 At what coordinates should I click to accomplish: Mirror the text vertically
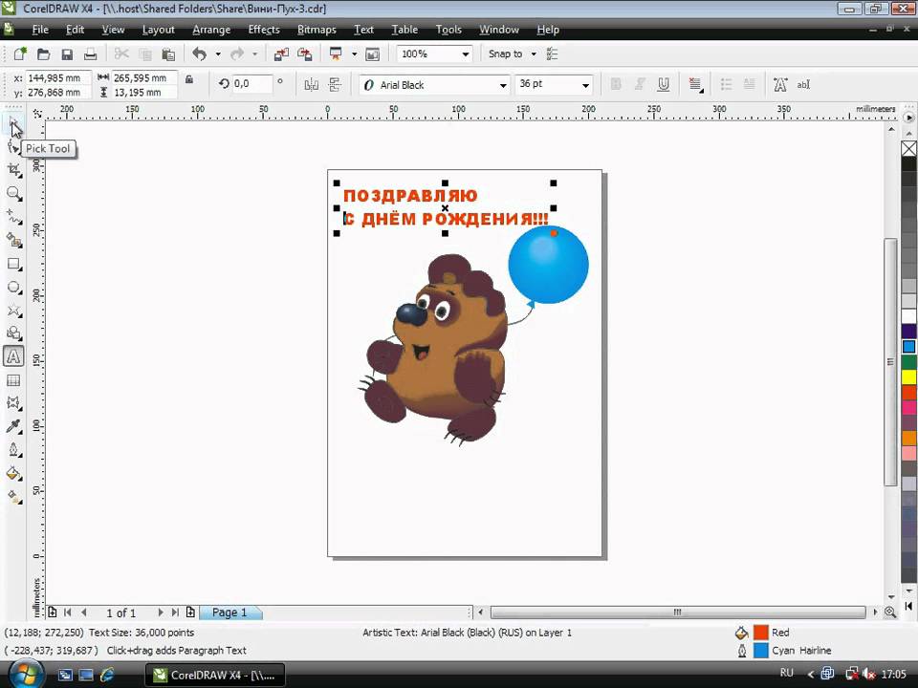(335, 84)
